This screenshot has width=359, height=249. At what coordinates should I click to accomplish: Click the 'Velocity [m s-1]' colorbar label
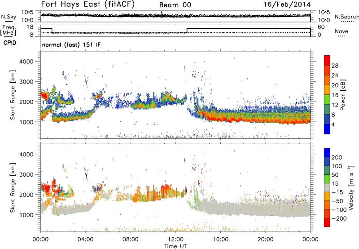[350, 187]
